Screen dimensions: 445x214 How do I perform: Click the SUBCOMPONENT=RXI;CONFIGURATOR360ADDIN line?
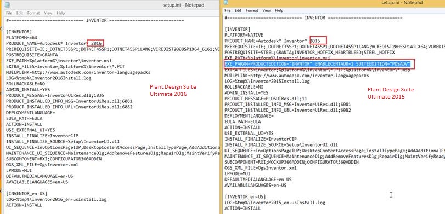(54, 159)
